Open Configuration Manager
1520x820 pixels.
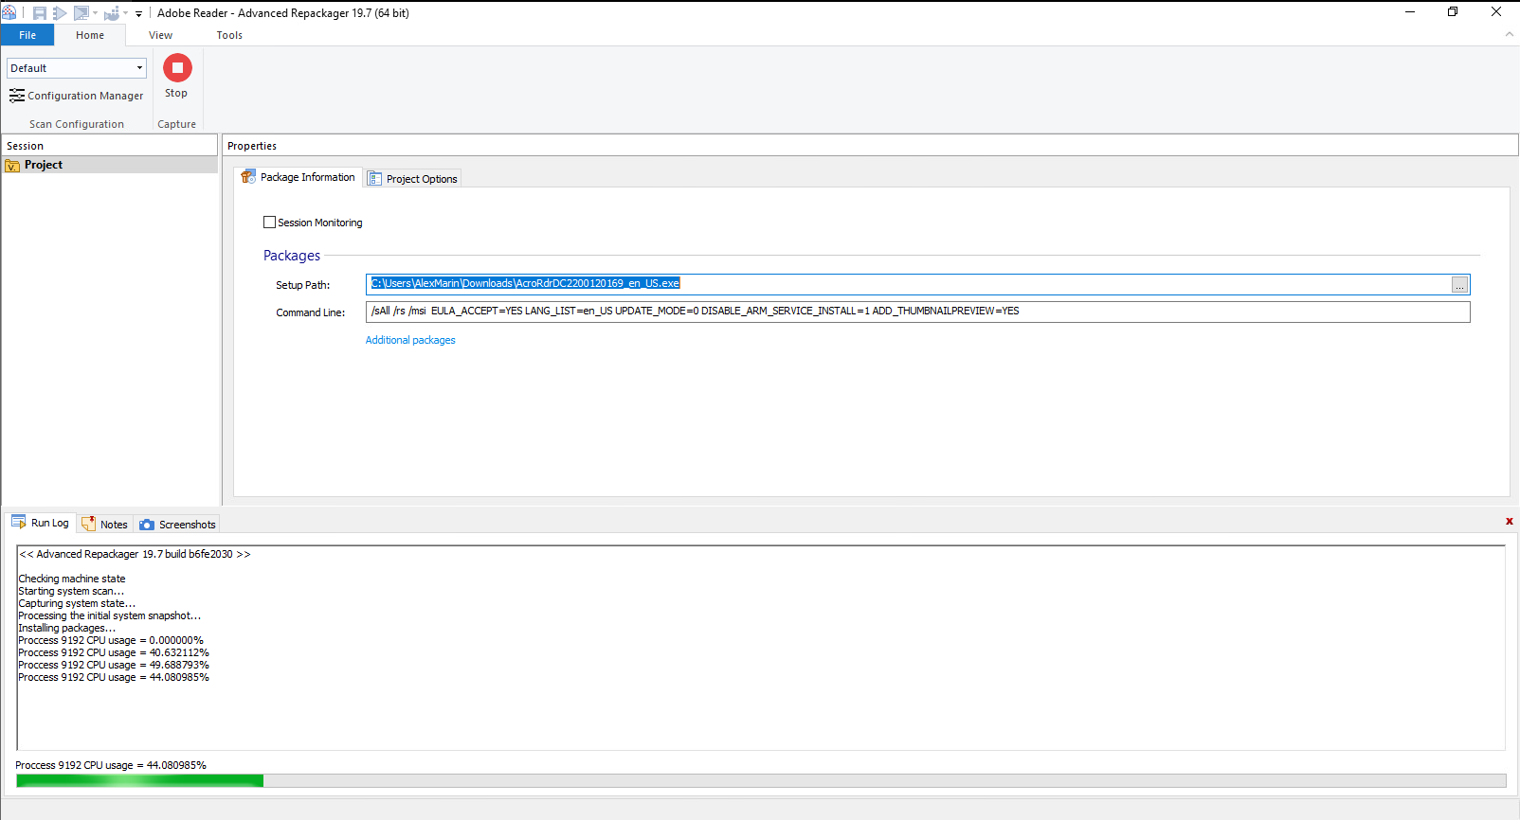(77, 96)
